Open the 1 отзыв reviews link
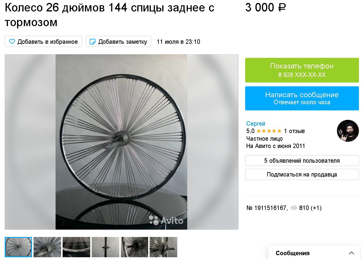The height and width of the screenshot is (259, 361). 294,131
